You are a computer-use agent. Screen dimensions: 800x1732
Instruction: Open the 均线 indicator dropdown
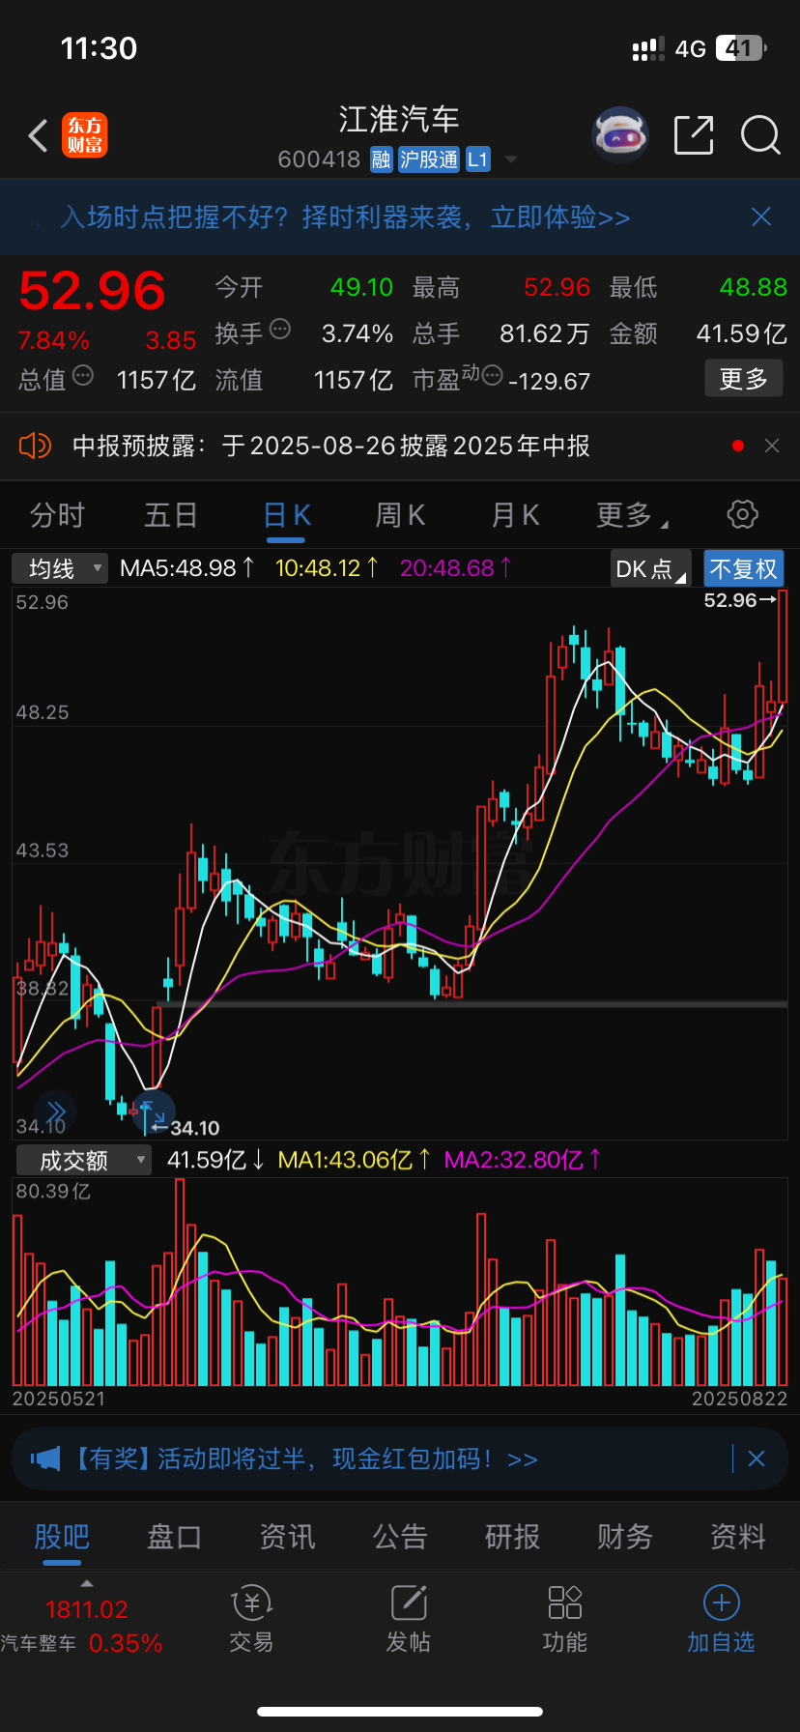tap(60, 568)
